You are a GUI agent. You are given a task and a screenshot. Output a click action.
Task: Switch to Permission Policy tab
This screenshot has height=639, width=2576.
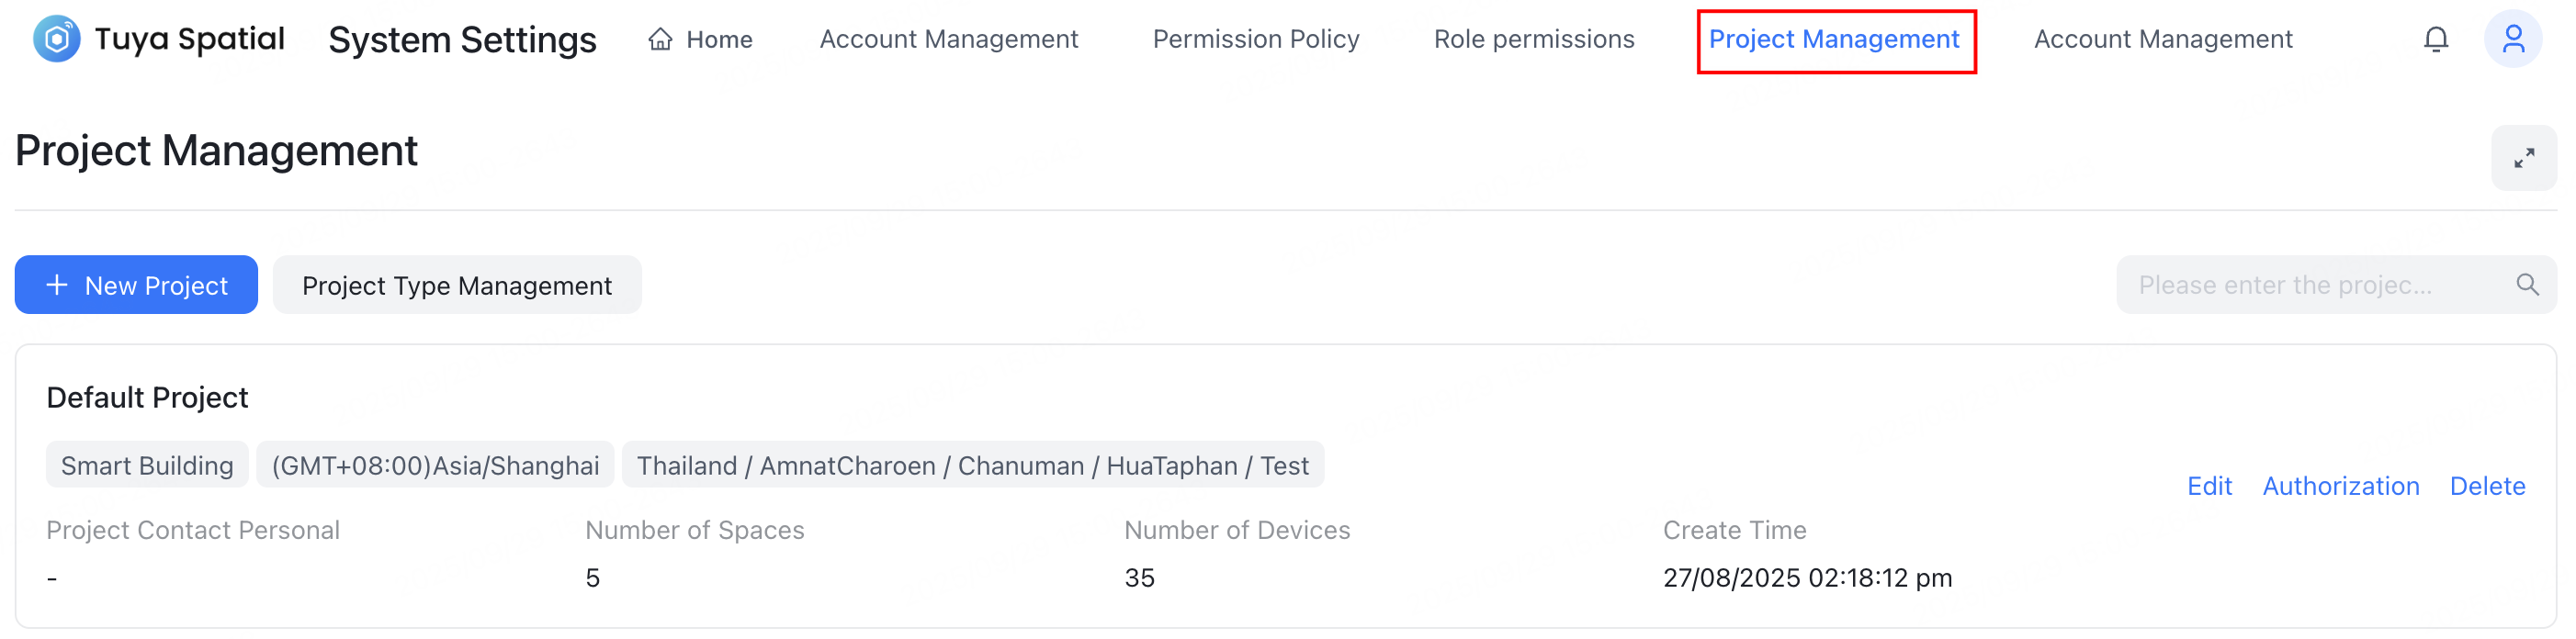[x=1255, y=39]
